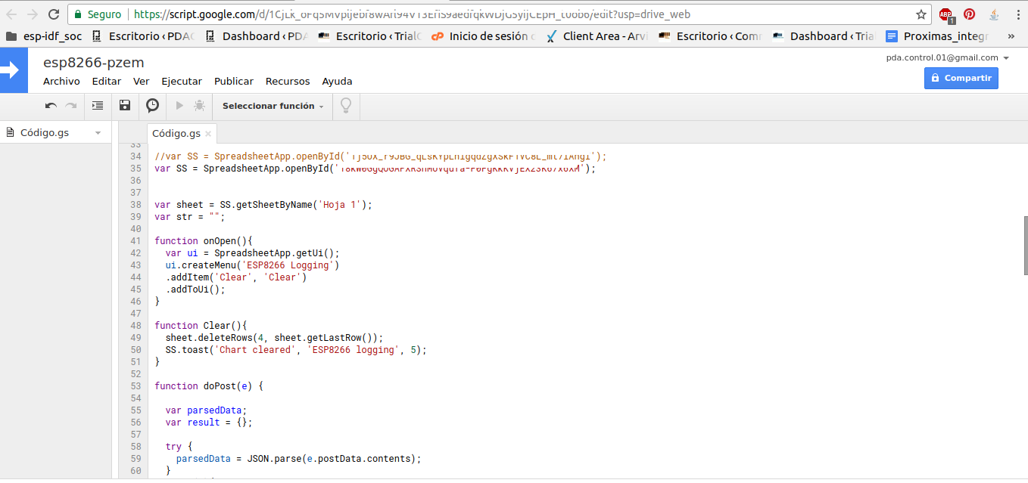Click the project title esp8266-pzem
Viewport: 1028px width, 483px height.
(94, 63)
